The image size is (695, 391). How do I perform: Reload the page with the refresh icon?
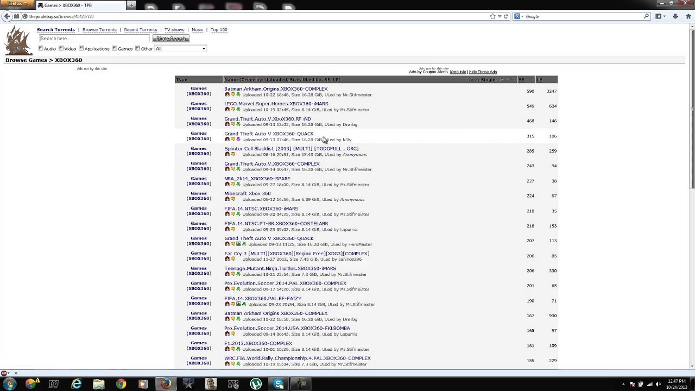pyautogui.click(x=506, y=16)
